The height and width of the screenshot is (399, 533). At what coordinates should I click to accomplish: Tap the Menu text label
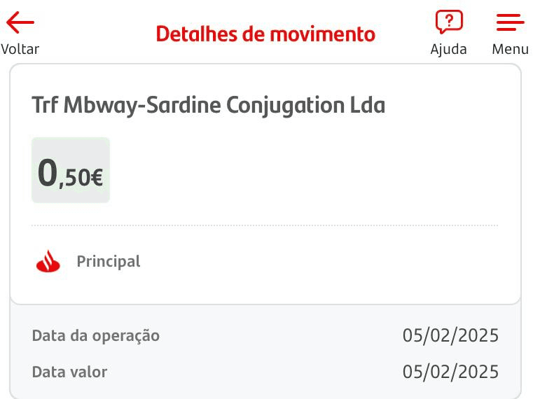tap(511, 49)
